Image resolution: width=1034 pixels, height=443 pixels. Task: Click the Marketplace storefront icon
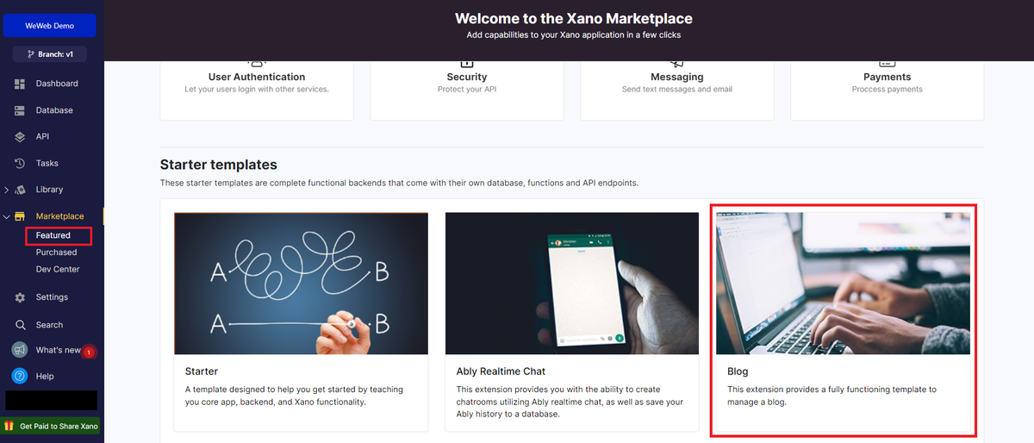coord(20,216)
